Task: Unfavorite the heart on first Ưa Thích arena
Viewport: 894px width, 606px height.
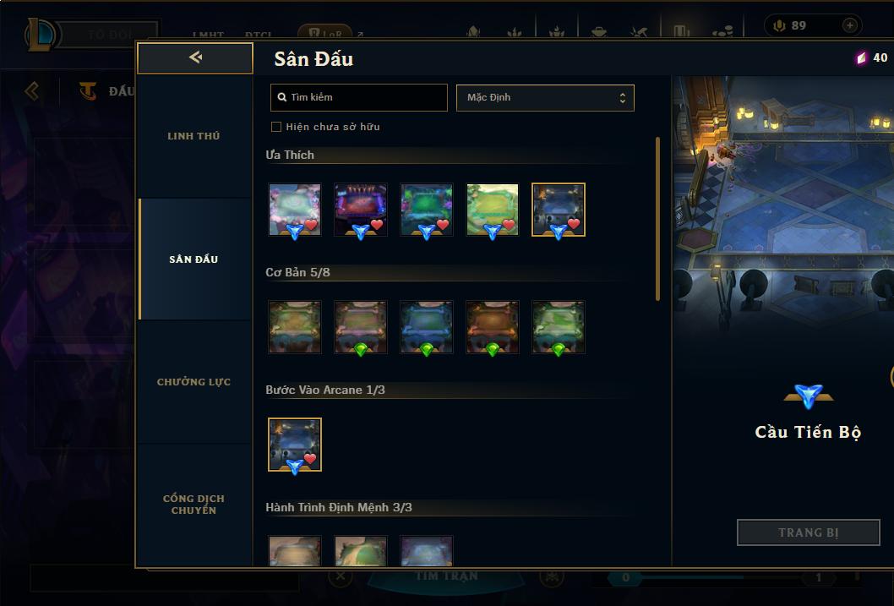Action: coord(311,224)
